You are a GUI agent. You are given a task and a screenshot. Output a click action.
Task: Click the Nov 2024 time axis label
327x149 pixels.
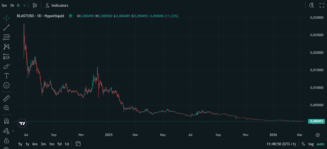click(81, 135)
